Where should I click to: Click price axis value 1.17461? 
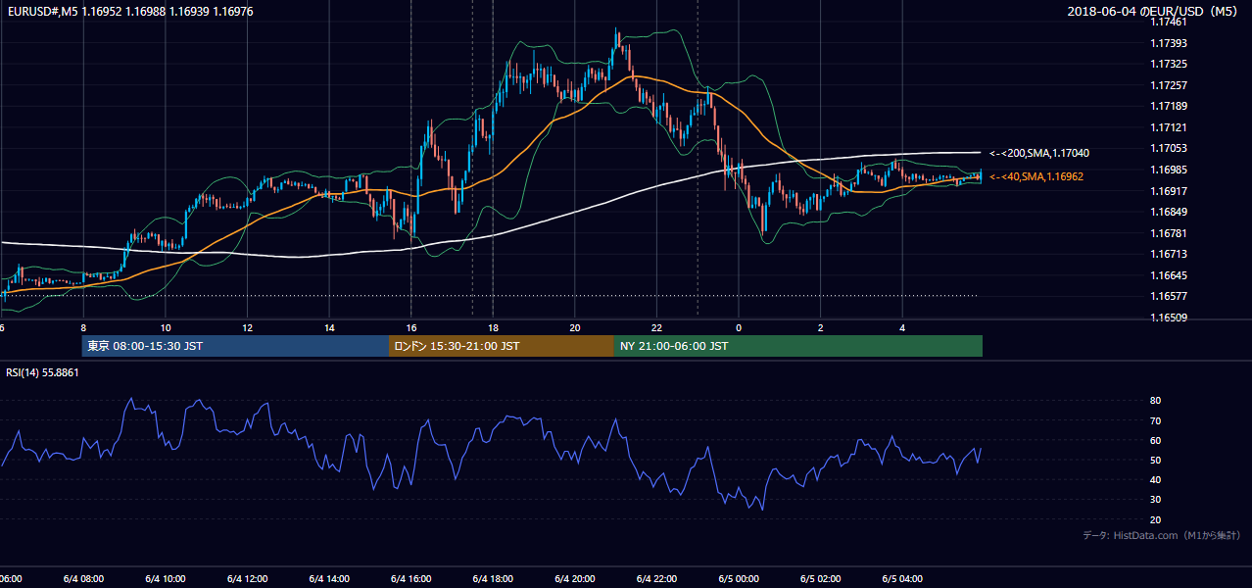1168,22
